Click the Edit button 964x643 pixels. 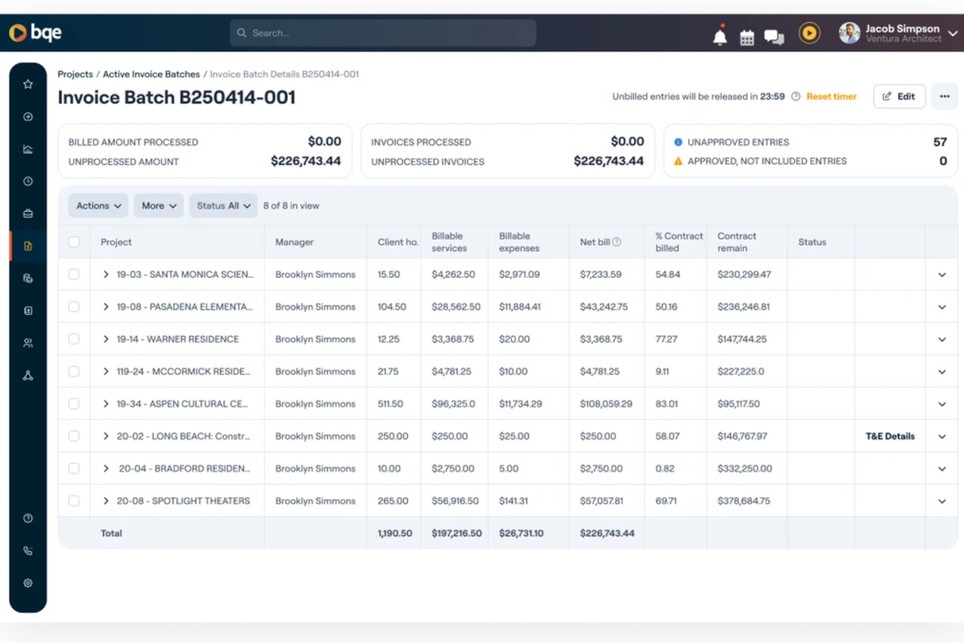click(900, 96)
